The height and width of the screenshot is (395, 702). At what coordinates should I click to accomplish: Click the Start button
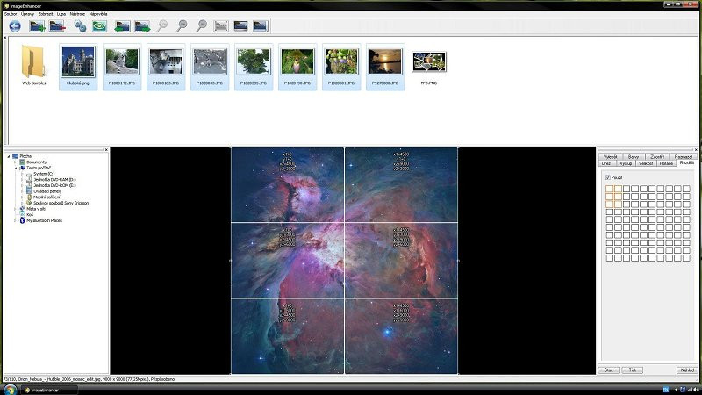click(x=609, y=370)
